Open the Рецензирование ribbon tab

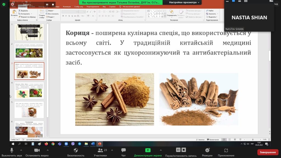[x=93, y=7]
